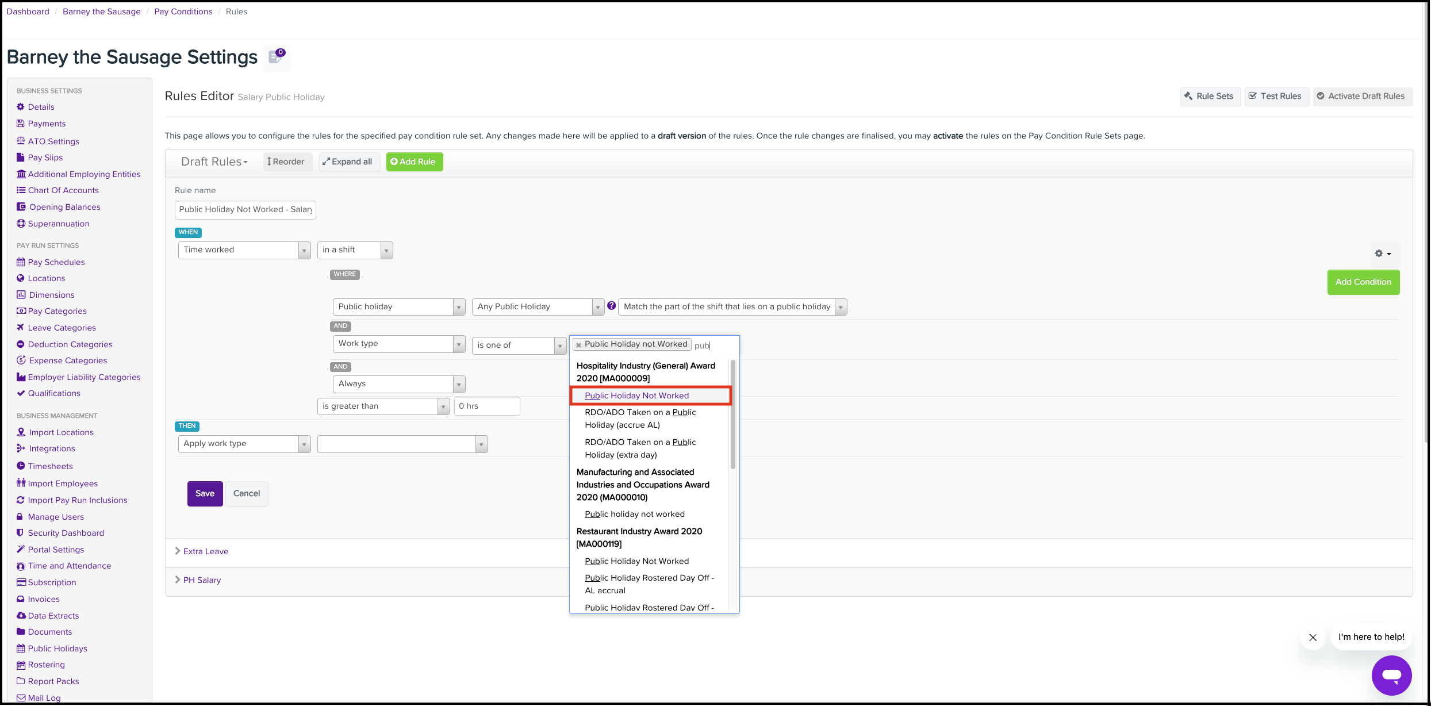
Task: Open the Apply work type dropdown
Action: [x=244, y=444]
